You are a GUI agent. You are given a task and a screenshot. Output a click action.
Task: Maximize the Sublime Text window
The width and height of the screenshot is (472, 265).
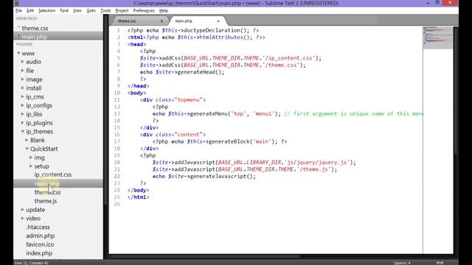coord(437,3)
